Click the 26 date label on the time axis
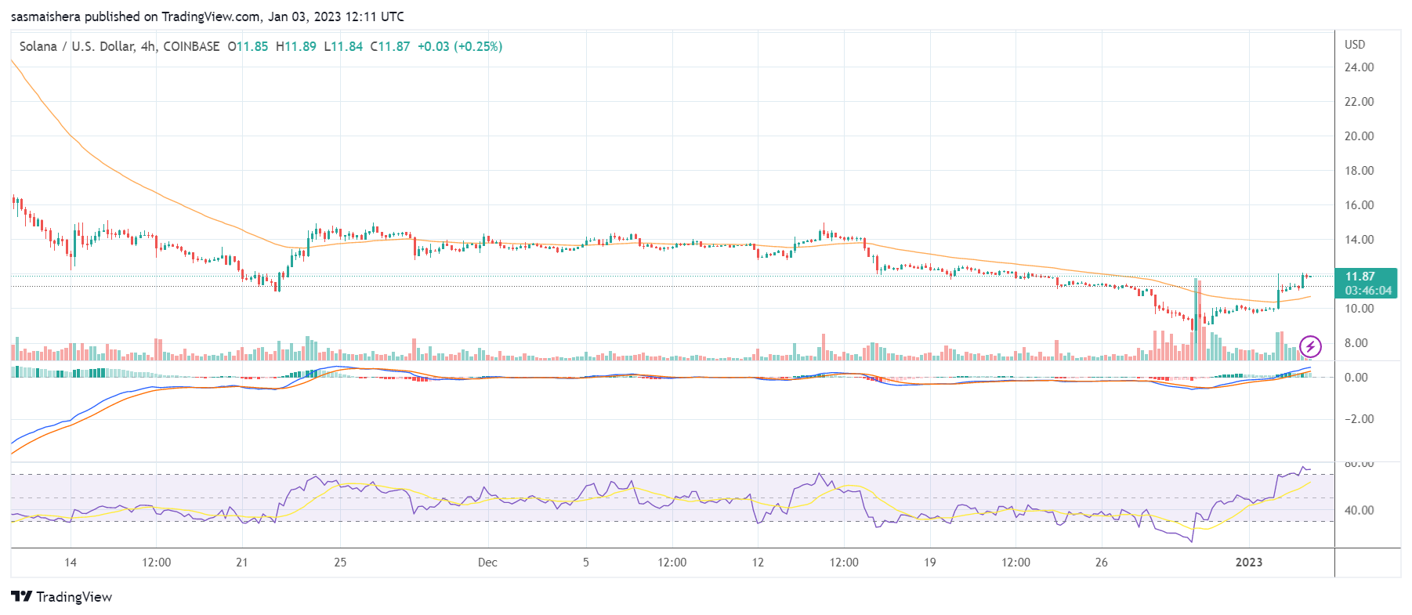Viewport: 1412px width, 615px height. [x=1102, y=563]
